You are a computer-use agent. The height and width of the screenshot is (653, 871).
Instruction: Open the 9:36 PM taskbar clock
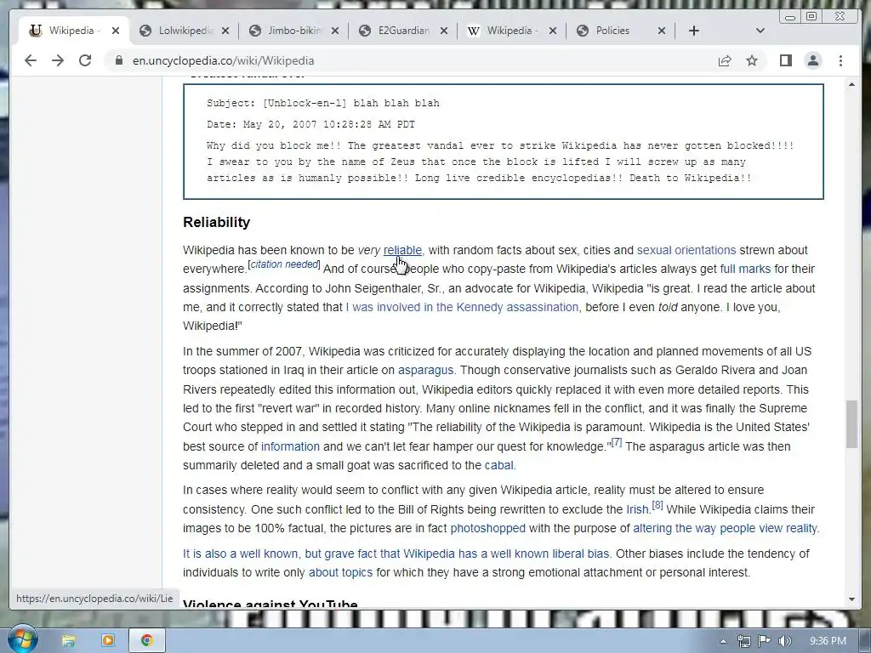[828, 641]
